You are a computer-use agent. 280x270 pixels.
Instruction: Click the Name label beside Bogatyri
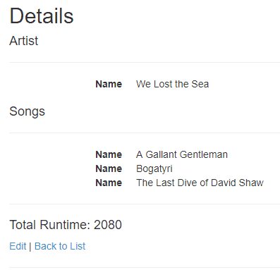(109, 168)
